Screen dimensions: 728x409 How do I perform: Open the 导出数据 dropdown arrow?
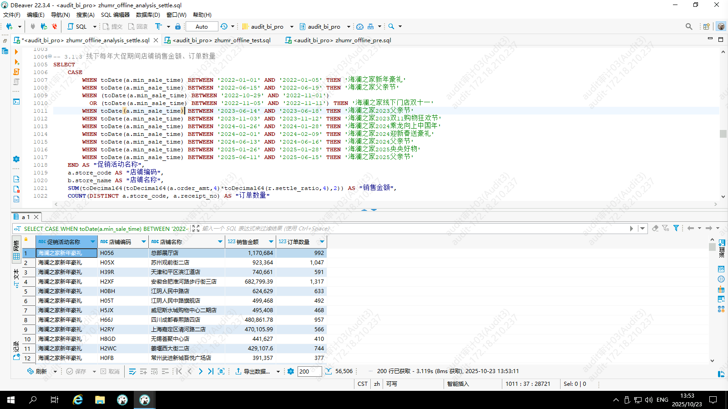278,372
